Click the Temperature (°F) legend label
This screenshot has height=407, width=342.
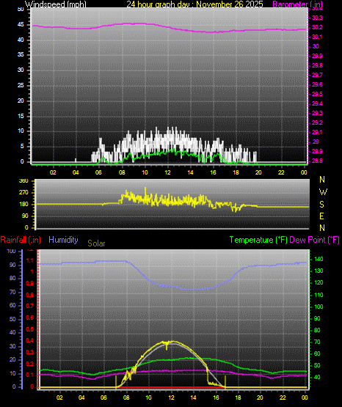(x=258, y=240)
